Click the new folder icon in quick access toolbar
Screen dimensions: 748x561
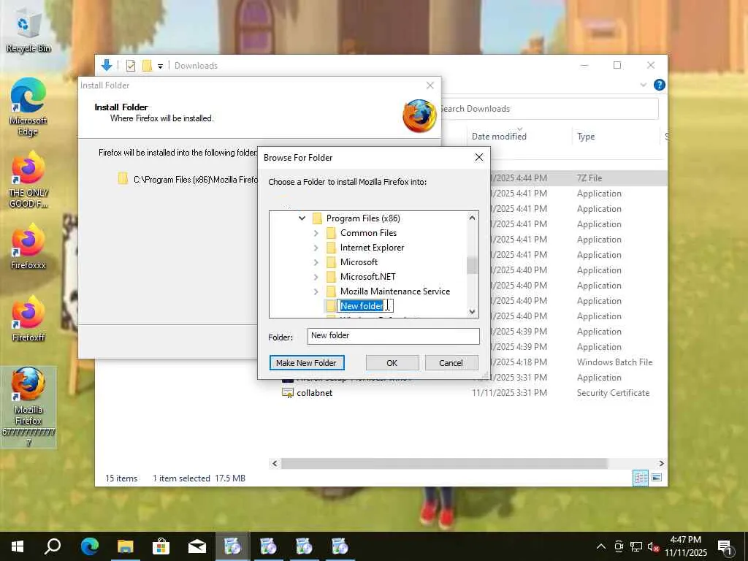click(x=147, y=66)
